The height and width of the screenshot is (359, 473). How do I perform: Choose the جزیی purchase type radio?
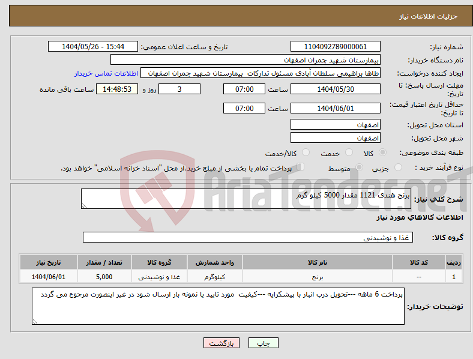point(398,167)
